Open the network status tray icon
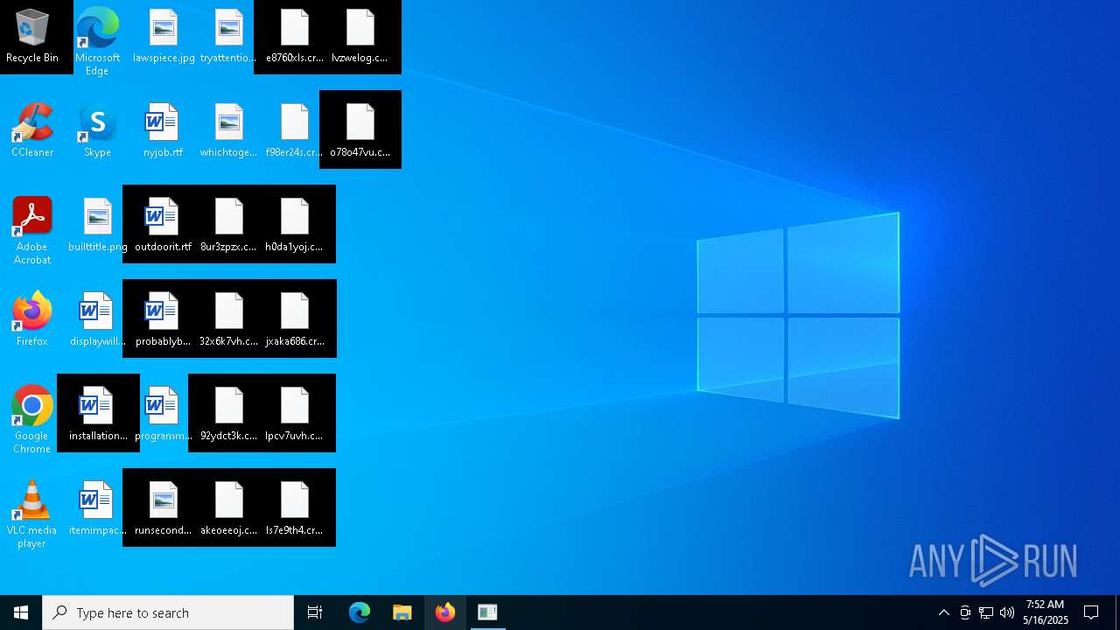Image resolution: width=1120 pixels, height=630 pixels. 986,612
